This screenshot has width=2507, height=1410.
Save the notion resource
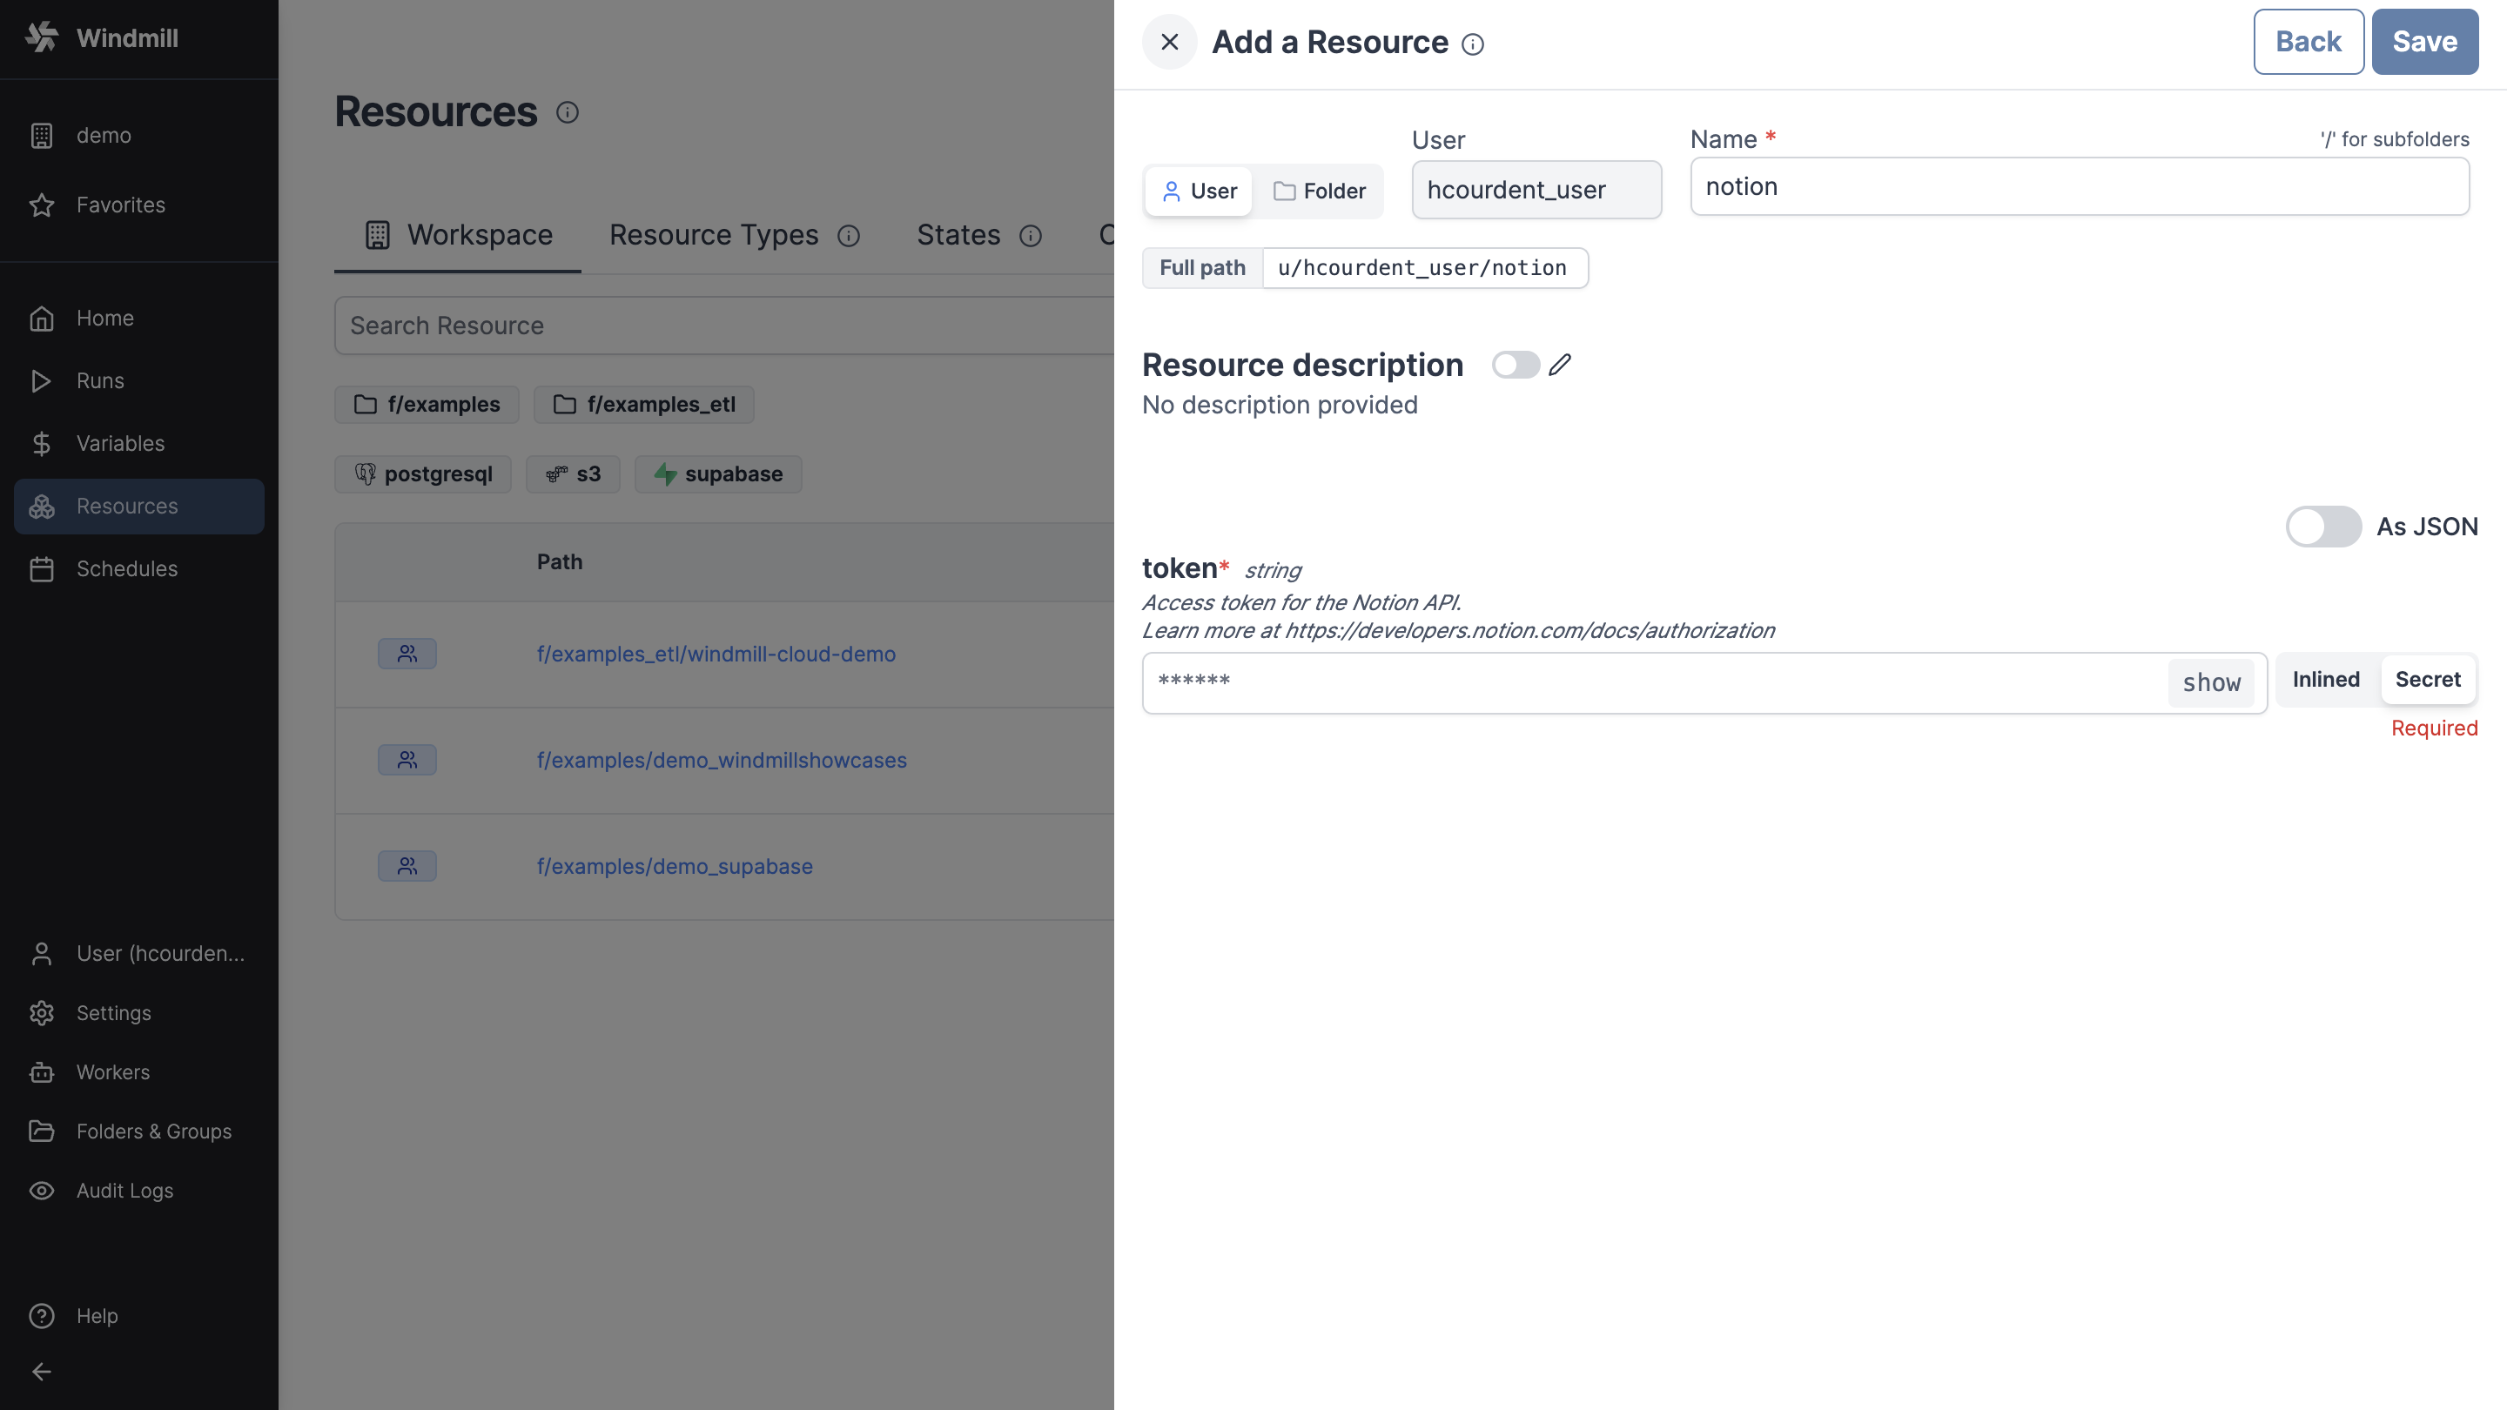2424,41
